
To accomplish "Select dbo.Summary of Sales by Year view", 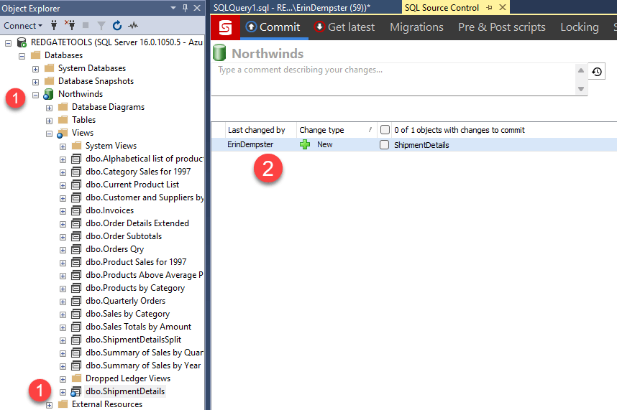I will (143, 365).
